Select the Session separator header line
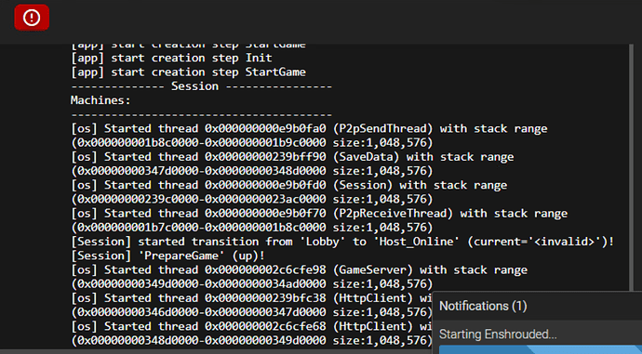This screenshot has width=642, height=354. pyautogui.click(x=202, y=86)
